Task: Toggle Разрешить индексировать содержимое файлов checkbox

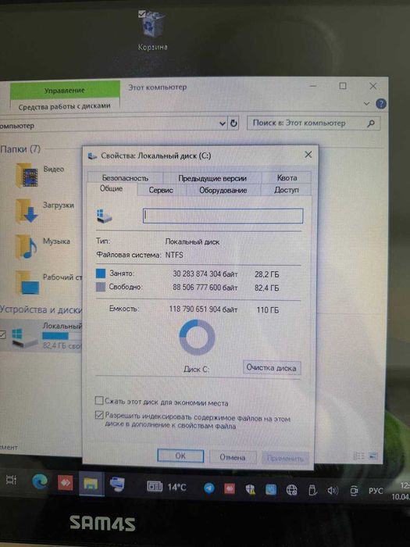Action: click(x=99, y=415)
